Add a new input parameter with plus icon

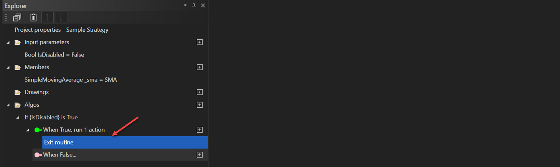point(200,42)
